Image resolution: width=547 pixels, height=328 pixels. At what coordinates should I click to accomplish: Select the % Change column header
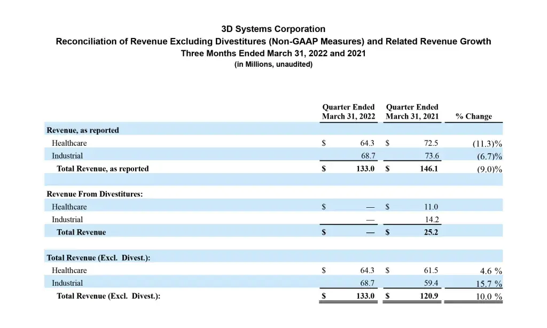tap(473, 116)
